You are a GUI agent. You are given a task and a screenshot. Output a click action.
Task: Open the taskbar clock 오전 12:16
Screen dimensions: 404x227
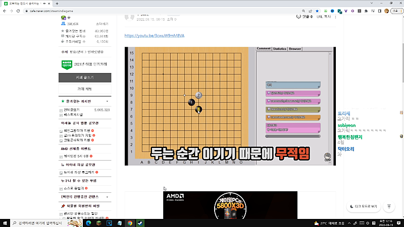(385, 223)
